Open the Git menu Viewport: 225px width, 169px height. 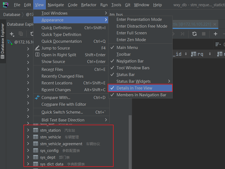128,5
